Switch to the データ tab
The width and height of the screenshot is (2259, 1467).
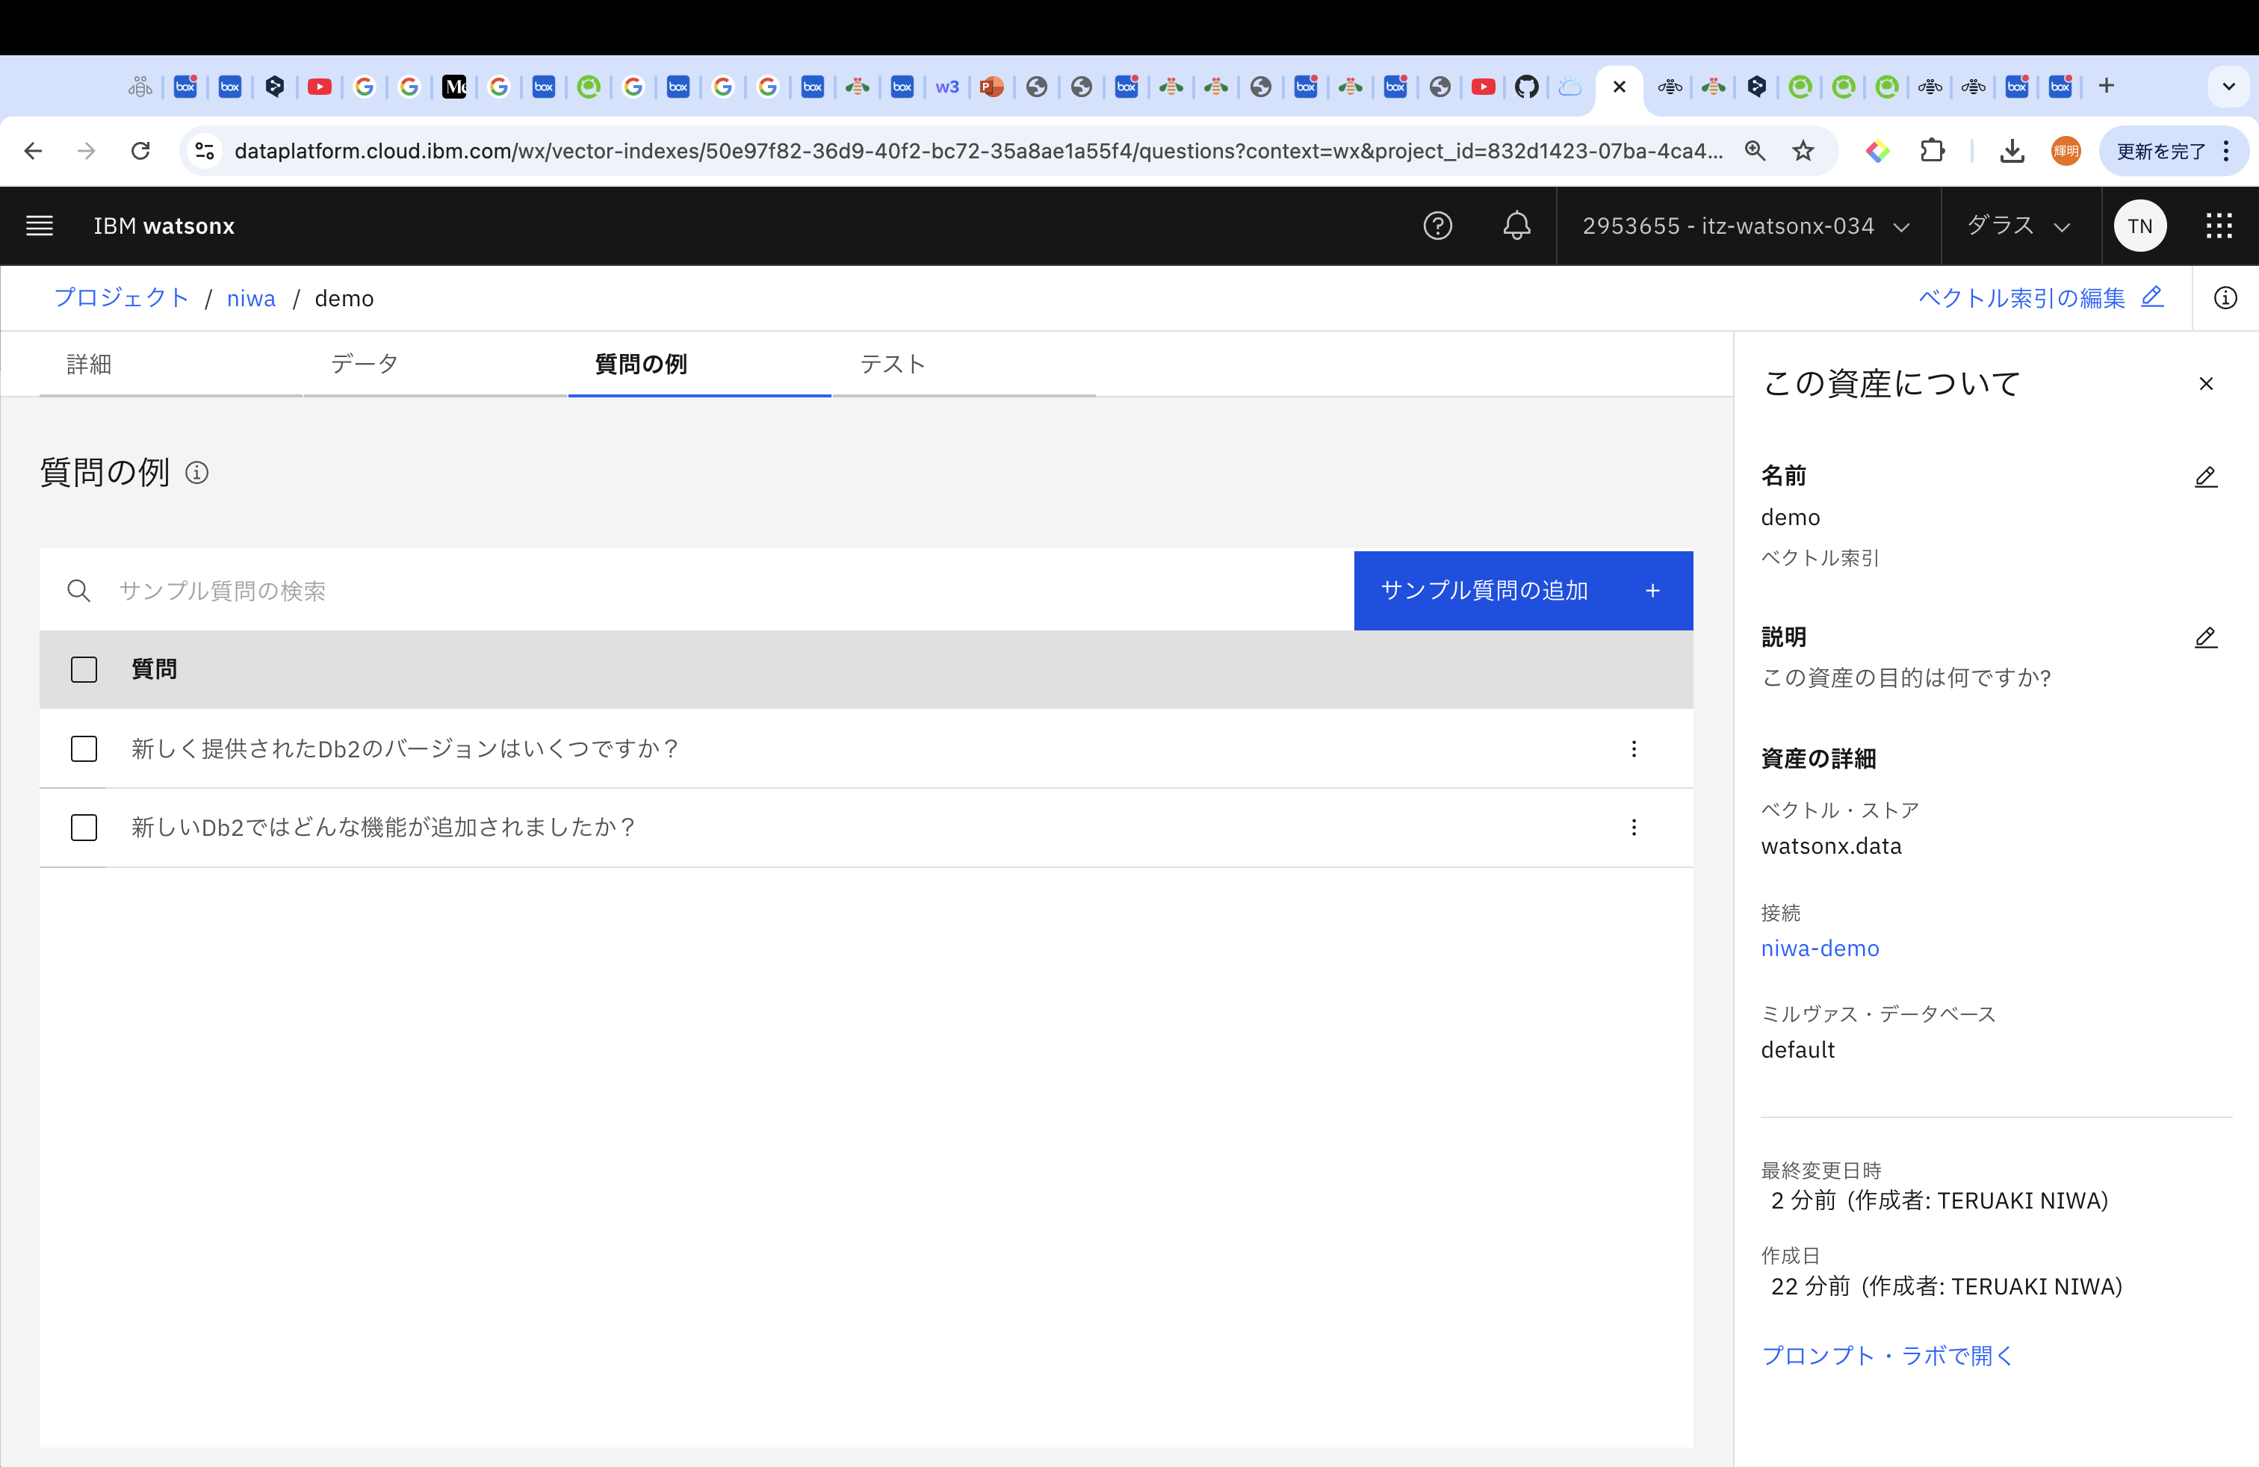(365, 364)
